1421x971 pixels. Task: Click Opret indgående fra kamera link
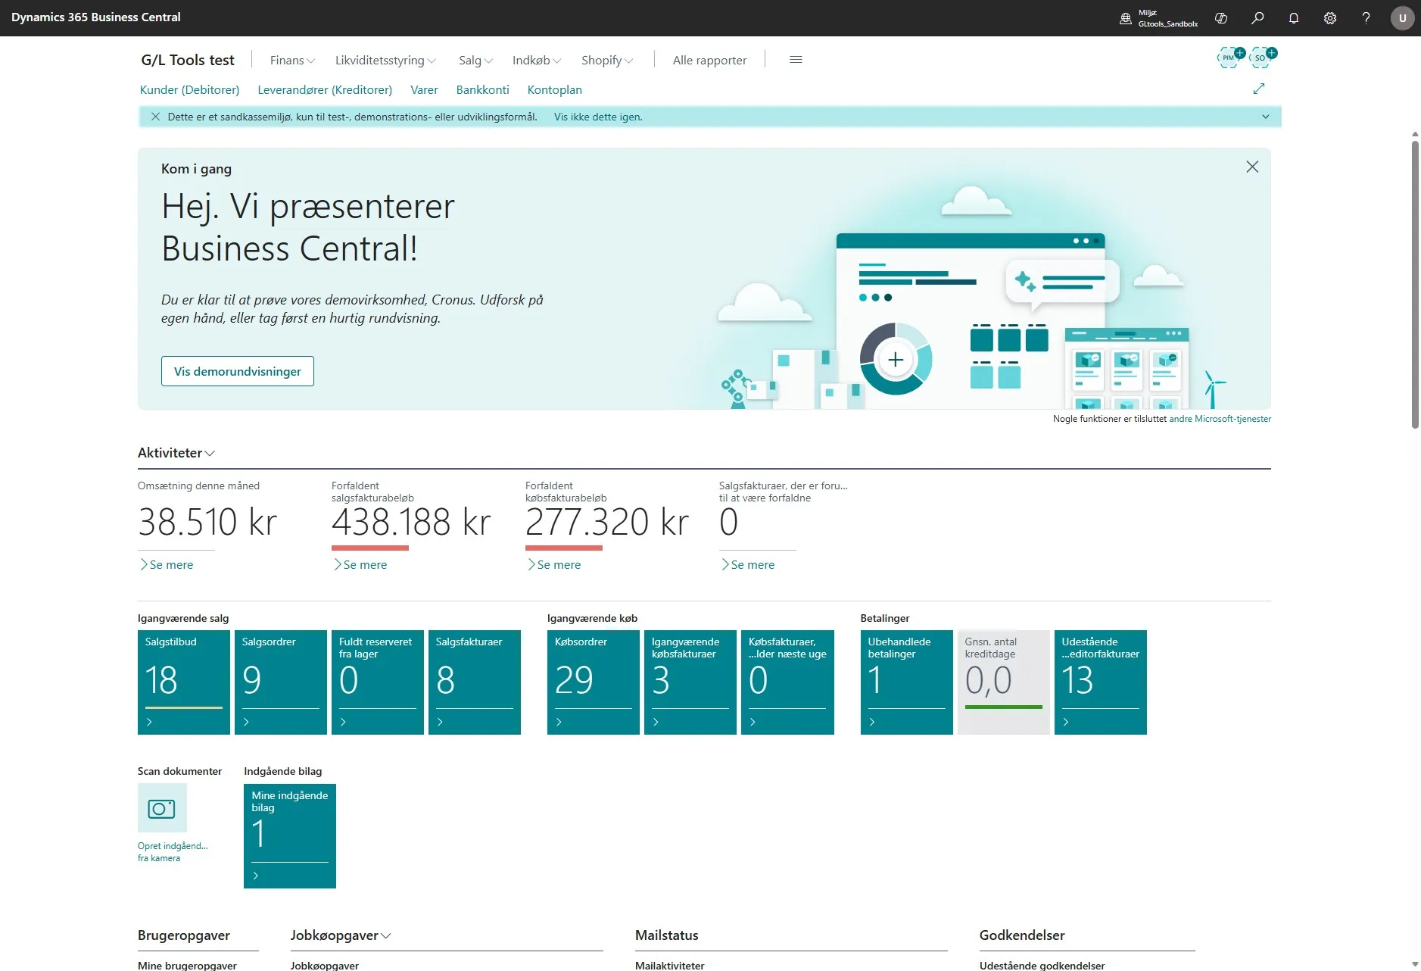click(173, 852)
